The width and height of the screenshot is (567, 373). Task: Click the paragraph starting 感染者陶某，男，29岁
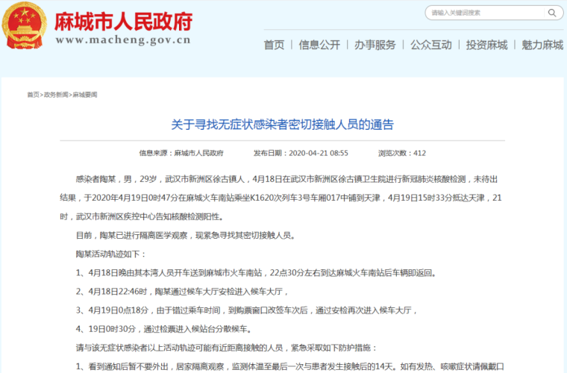[x=283, y=198]
